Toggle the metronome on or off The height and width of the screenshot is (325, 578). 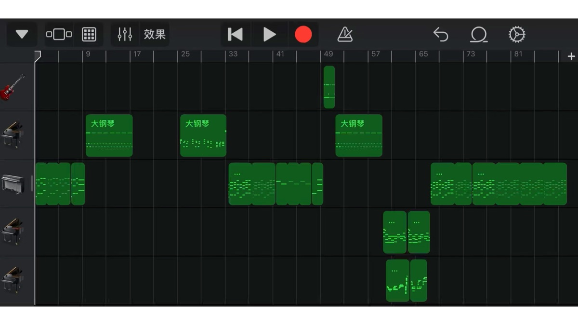click(x=345, y=34)
